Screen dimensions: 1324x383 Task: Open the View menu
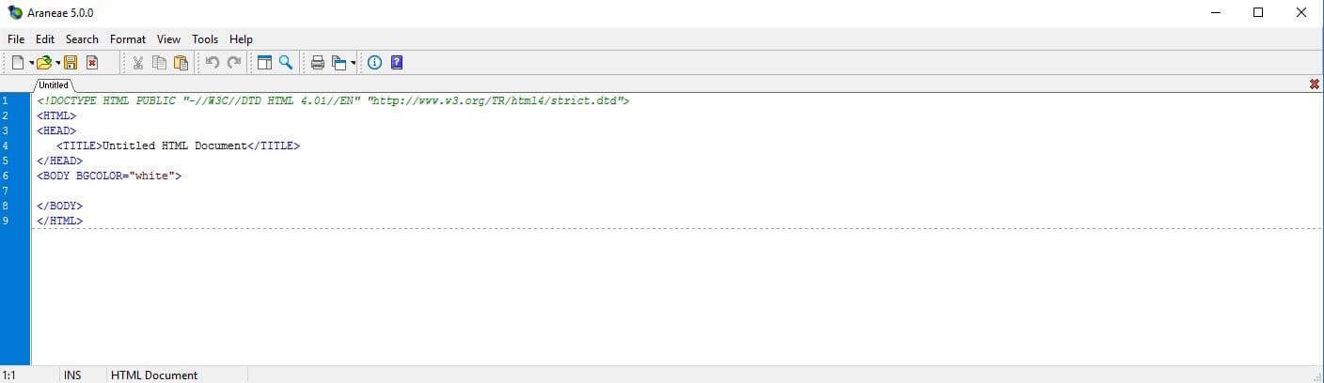pos(168,39)
